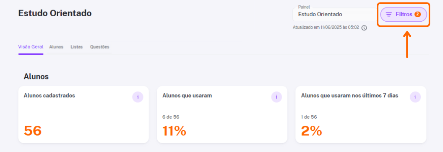This screenshot has height=152, width=443.
Task: Click the orange filter count badge
Action: [x=417, y=14]
